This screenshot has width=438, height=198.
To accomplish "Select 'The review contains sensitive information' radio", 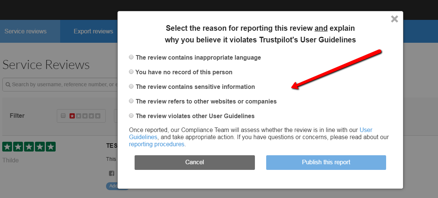I will coord(131,86).
